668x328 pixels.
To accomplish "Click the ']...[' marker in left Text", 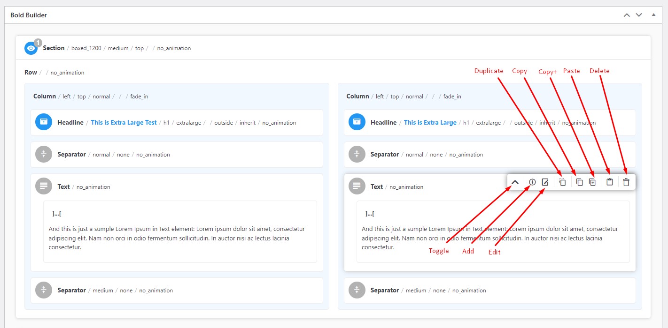I will (x=57, y=214).
